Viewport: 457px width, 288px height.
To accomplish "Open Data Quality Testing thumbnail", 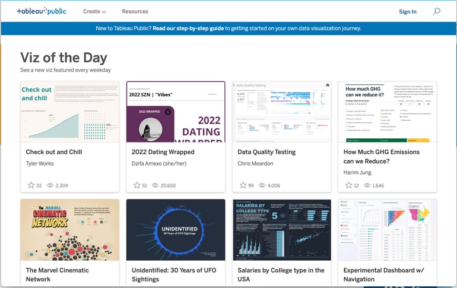I will coord(282,112).
